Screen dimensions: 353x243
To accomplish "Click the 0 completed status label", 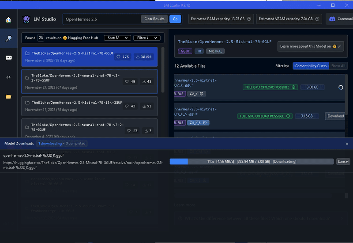I will coord(75,144).
